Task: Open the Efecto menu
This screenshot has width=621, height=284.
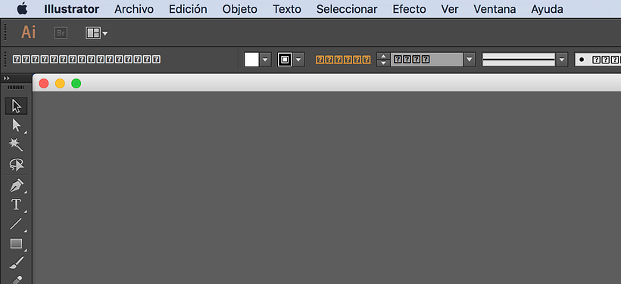Action: tap(409, 9)
